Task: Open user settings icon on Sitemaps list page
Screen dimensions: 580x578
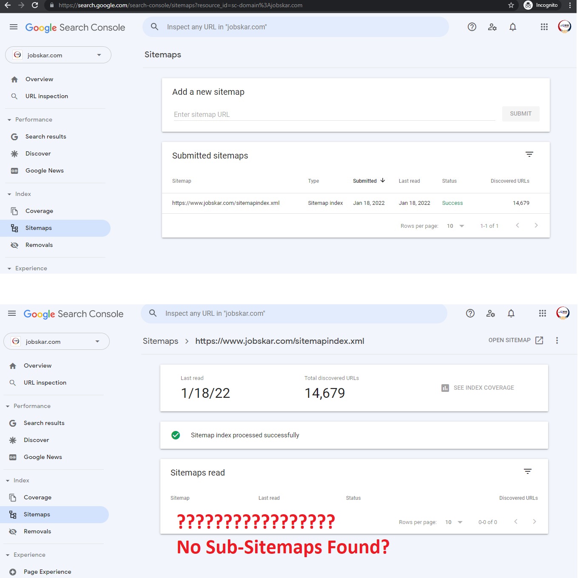Action: pos(492,27)
